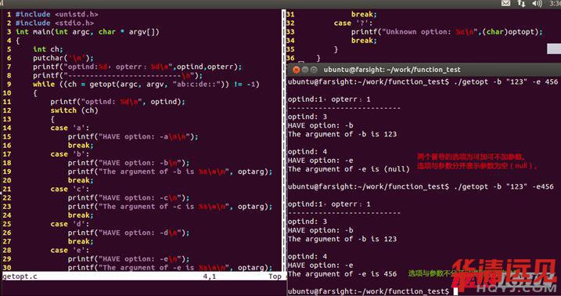Minimize the ubuntu@farsight terminal window
Screen dimensions: 561x296
tap(305, 70)
